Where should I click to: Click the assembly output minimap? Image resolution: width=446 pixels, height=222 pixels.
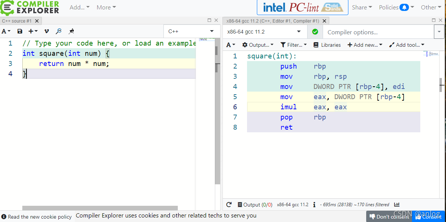point(431,54)
